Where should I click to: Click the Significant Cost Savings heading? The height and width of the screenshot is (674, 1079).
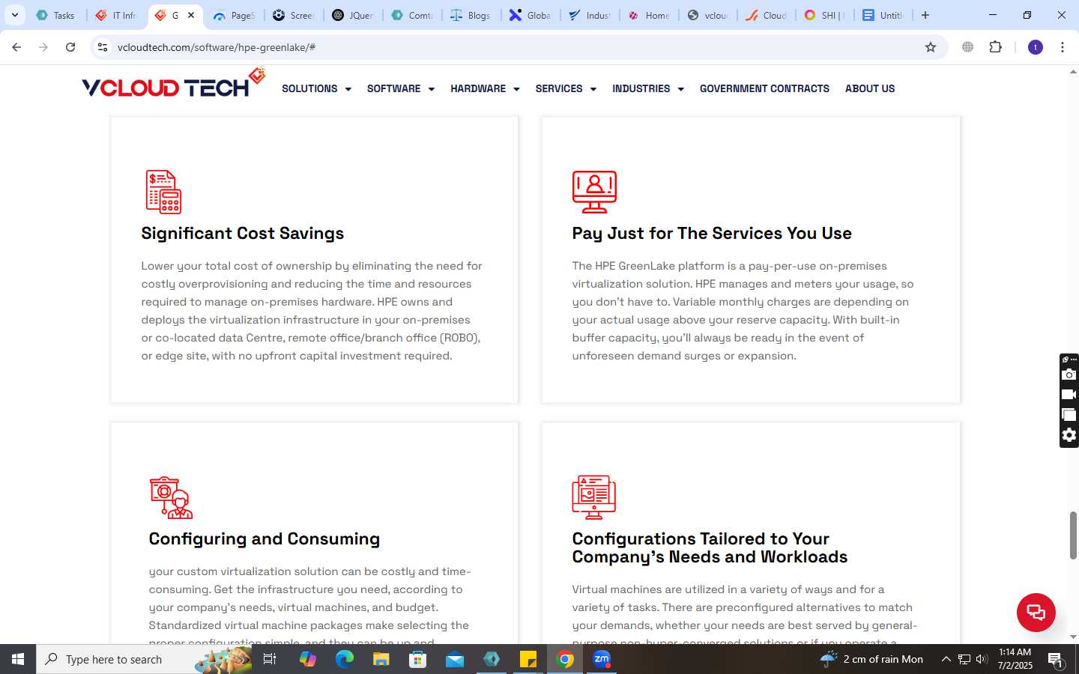[243, 233]
